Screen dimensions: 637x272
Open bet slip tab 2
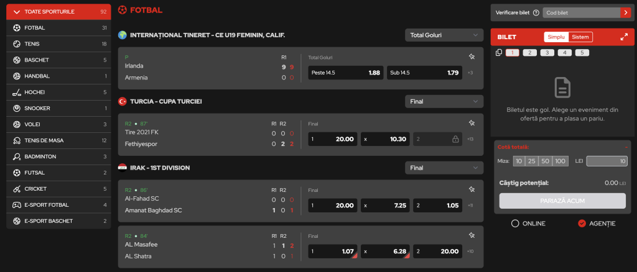pos(530,53)
